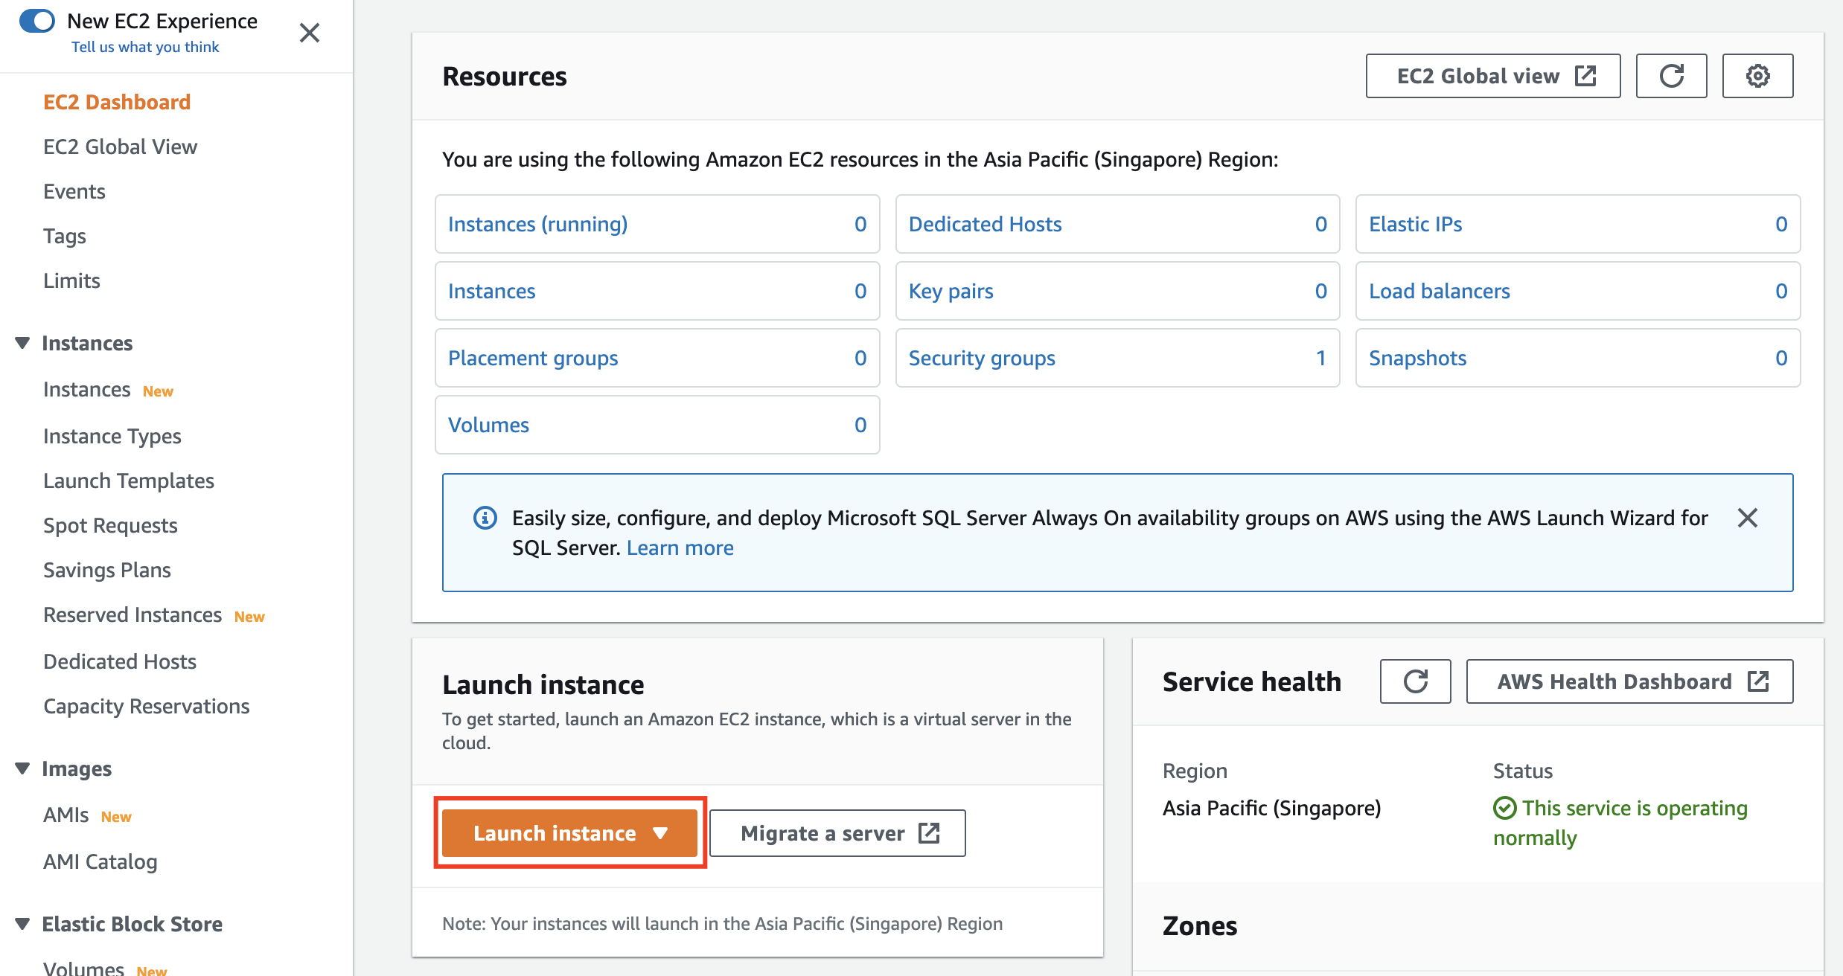1843x976 pixels.
Task: Click the Volumes count 0
Action: point(860,425)
